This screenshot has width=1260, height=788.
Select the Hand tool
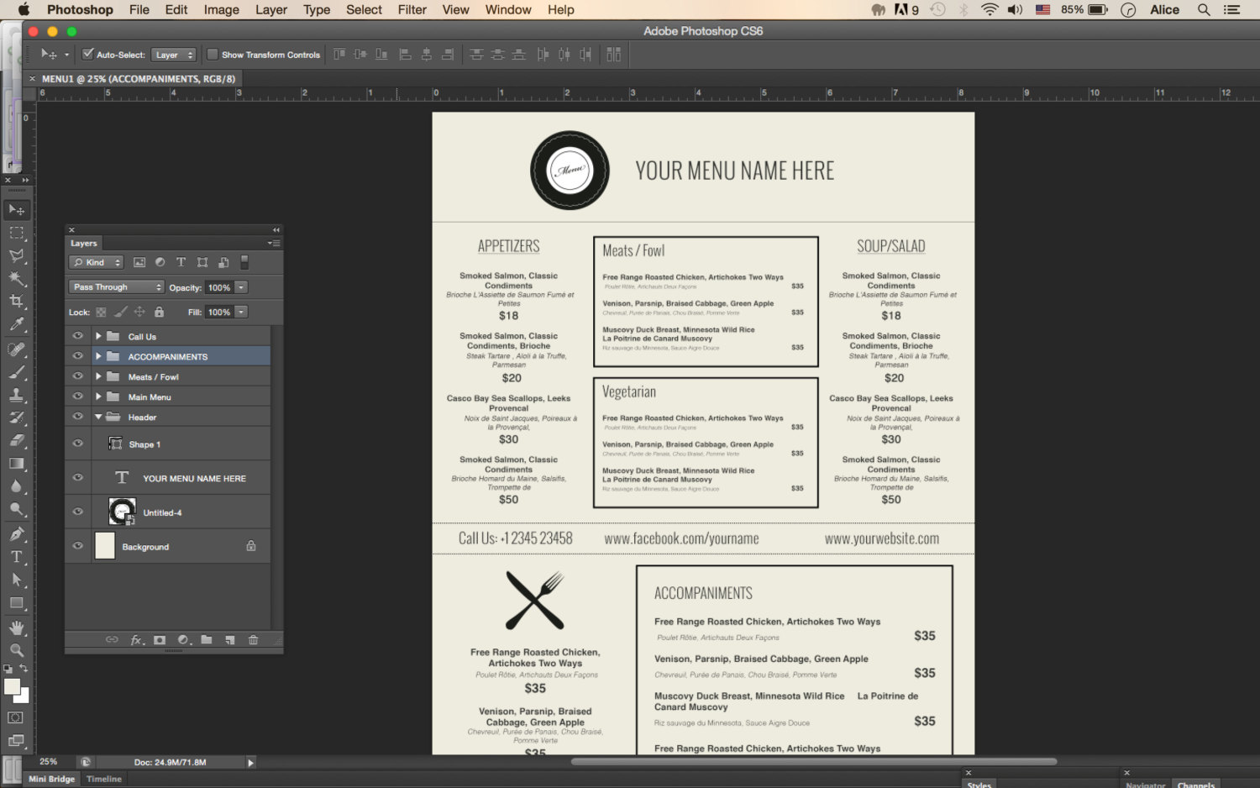16,628
